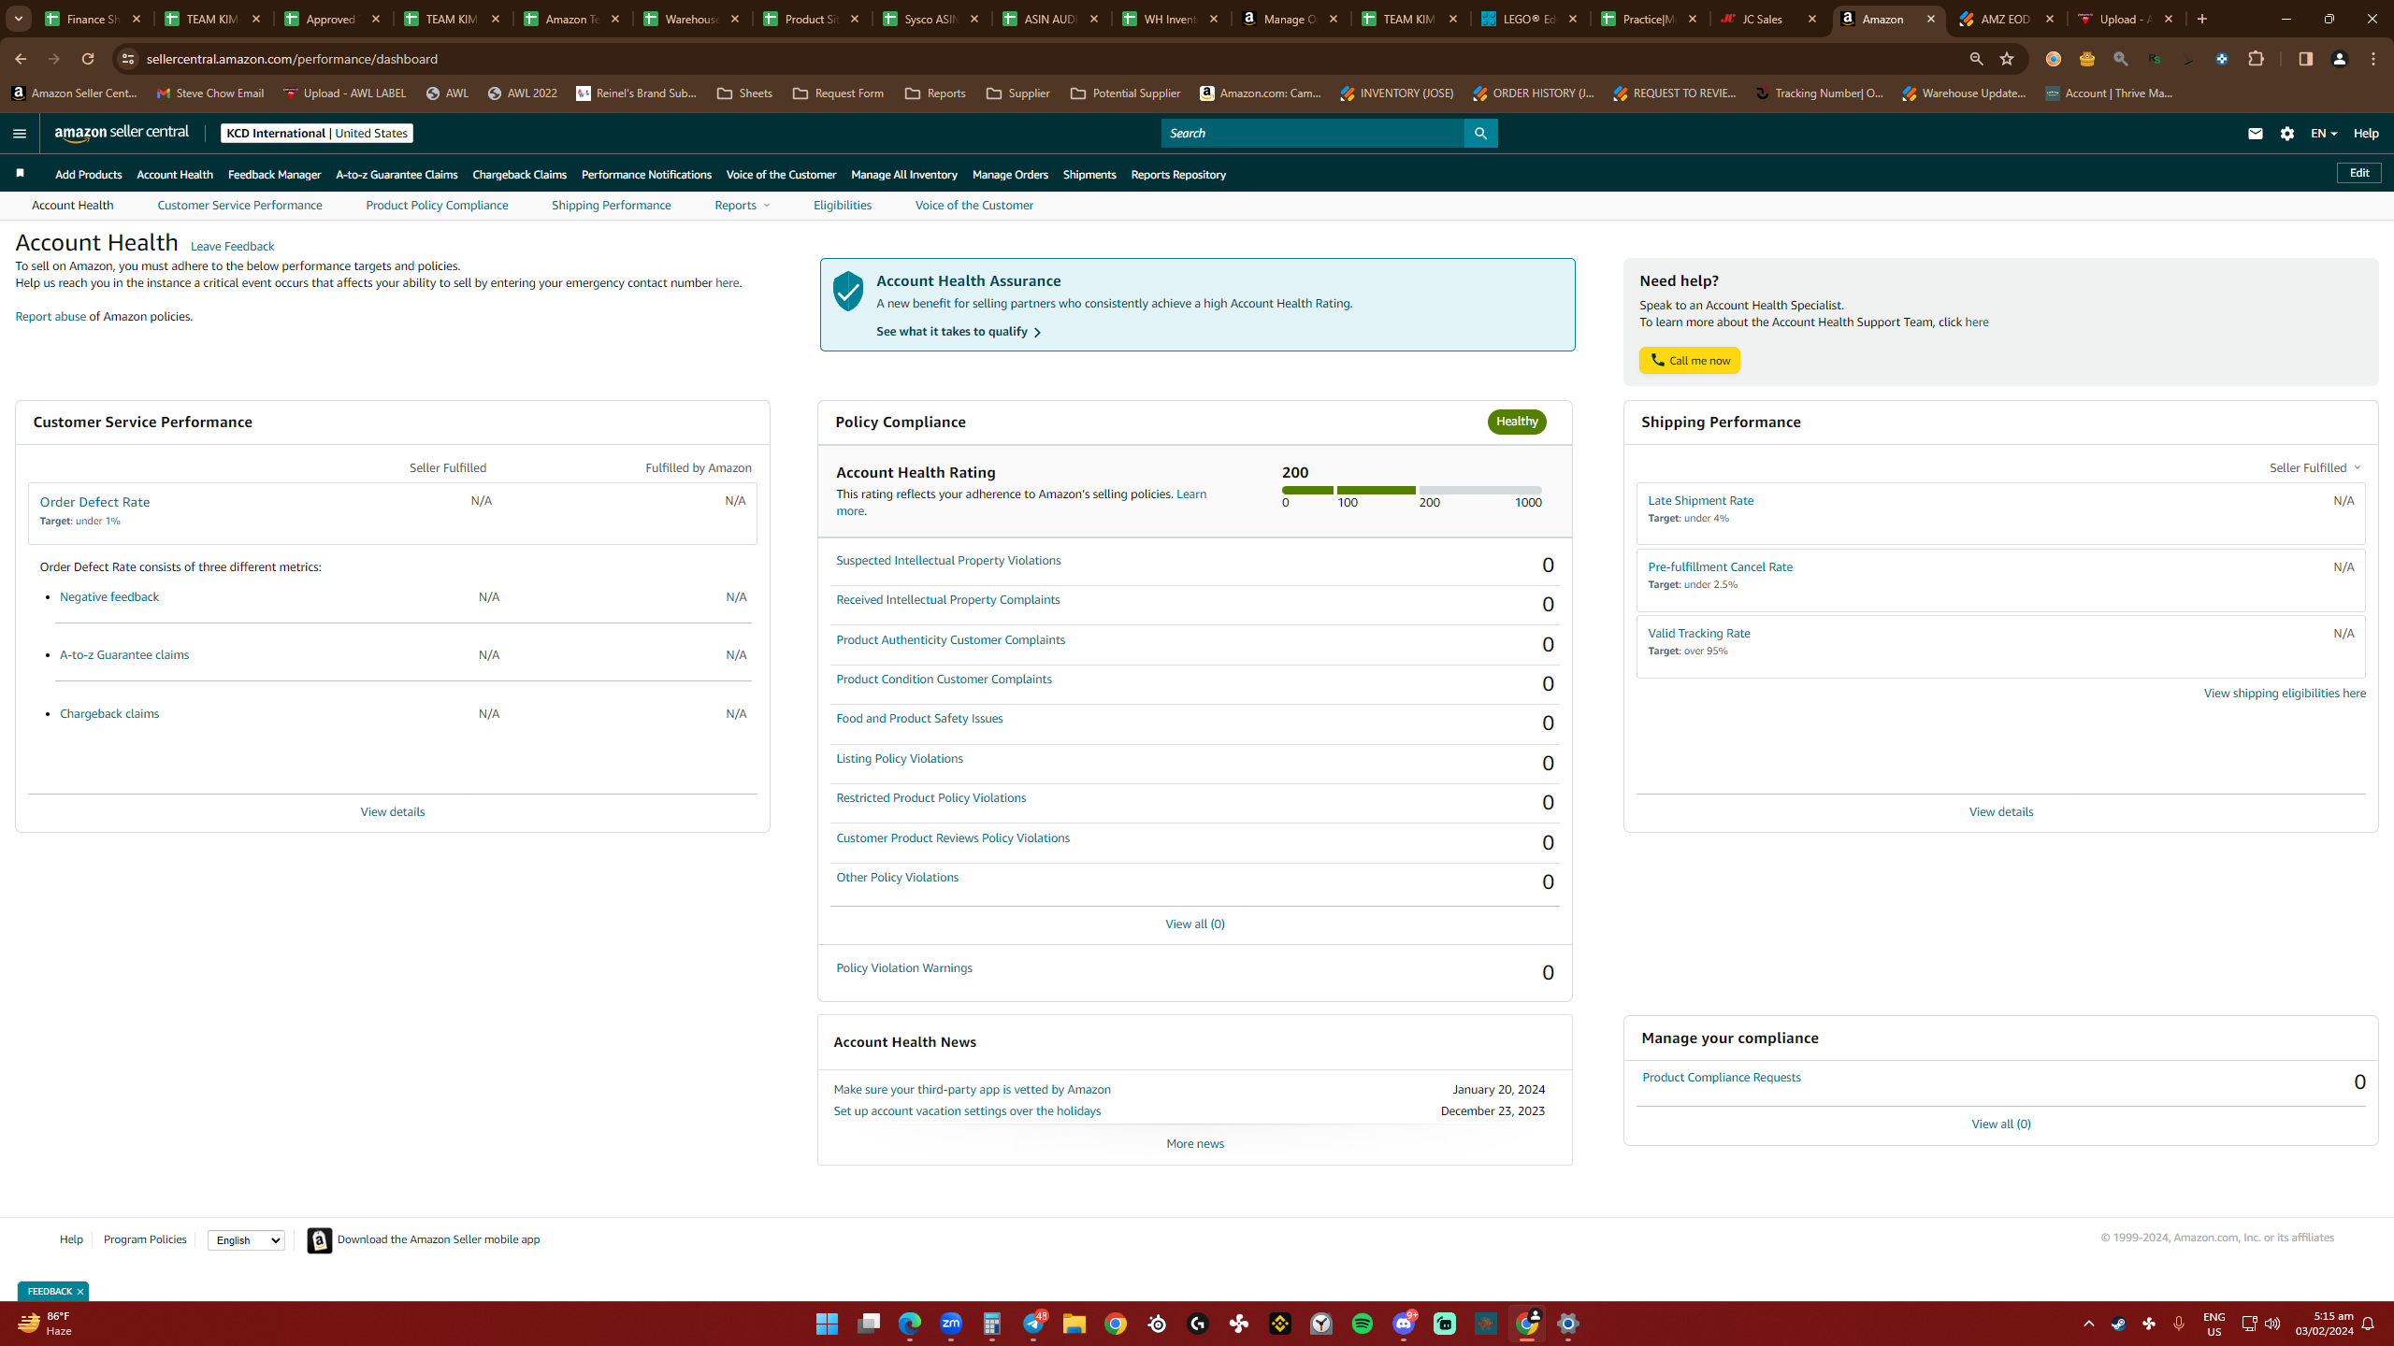The image size is (2394, 1346).
Task: Open Valid Tracking Rate link
Action: pos(1699,634)
